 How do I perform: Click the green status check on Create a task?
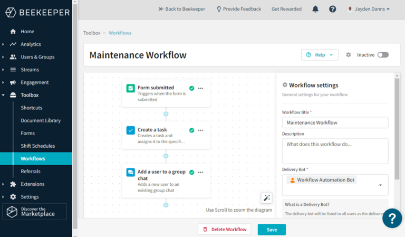(191, 130)
